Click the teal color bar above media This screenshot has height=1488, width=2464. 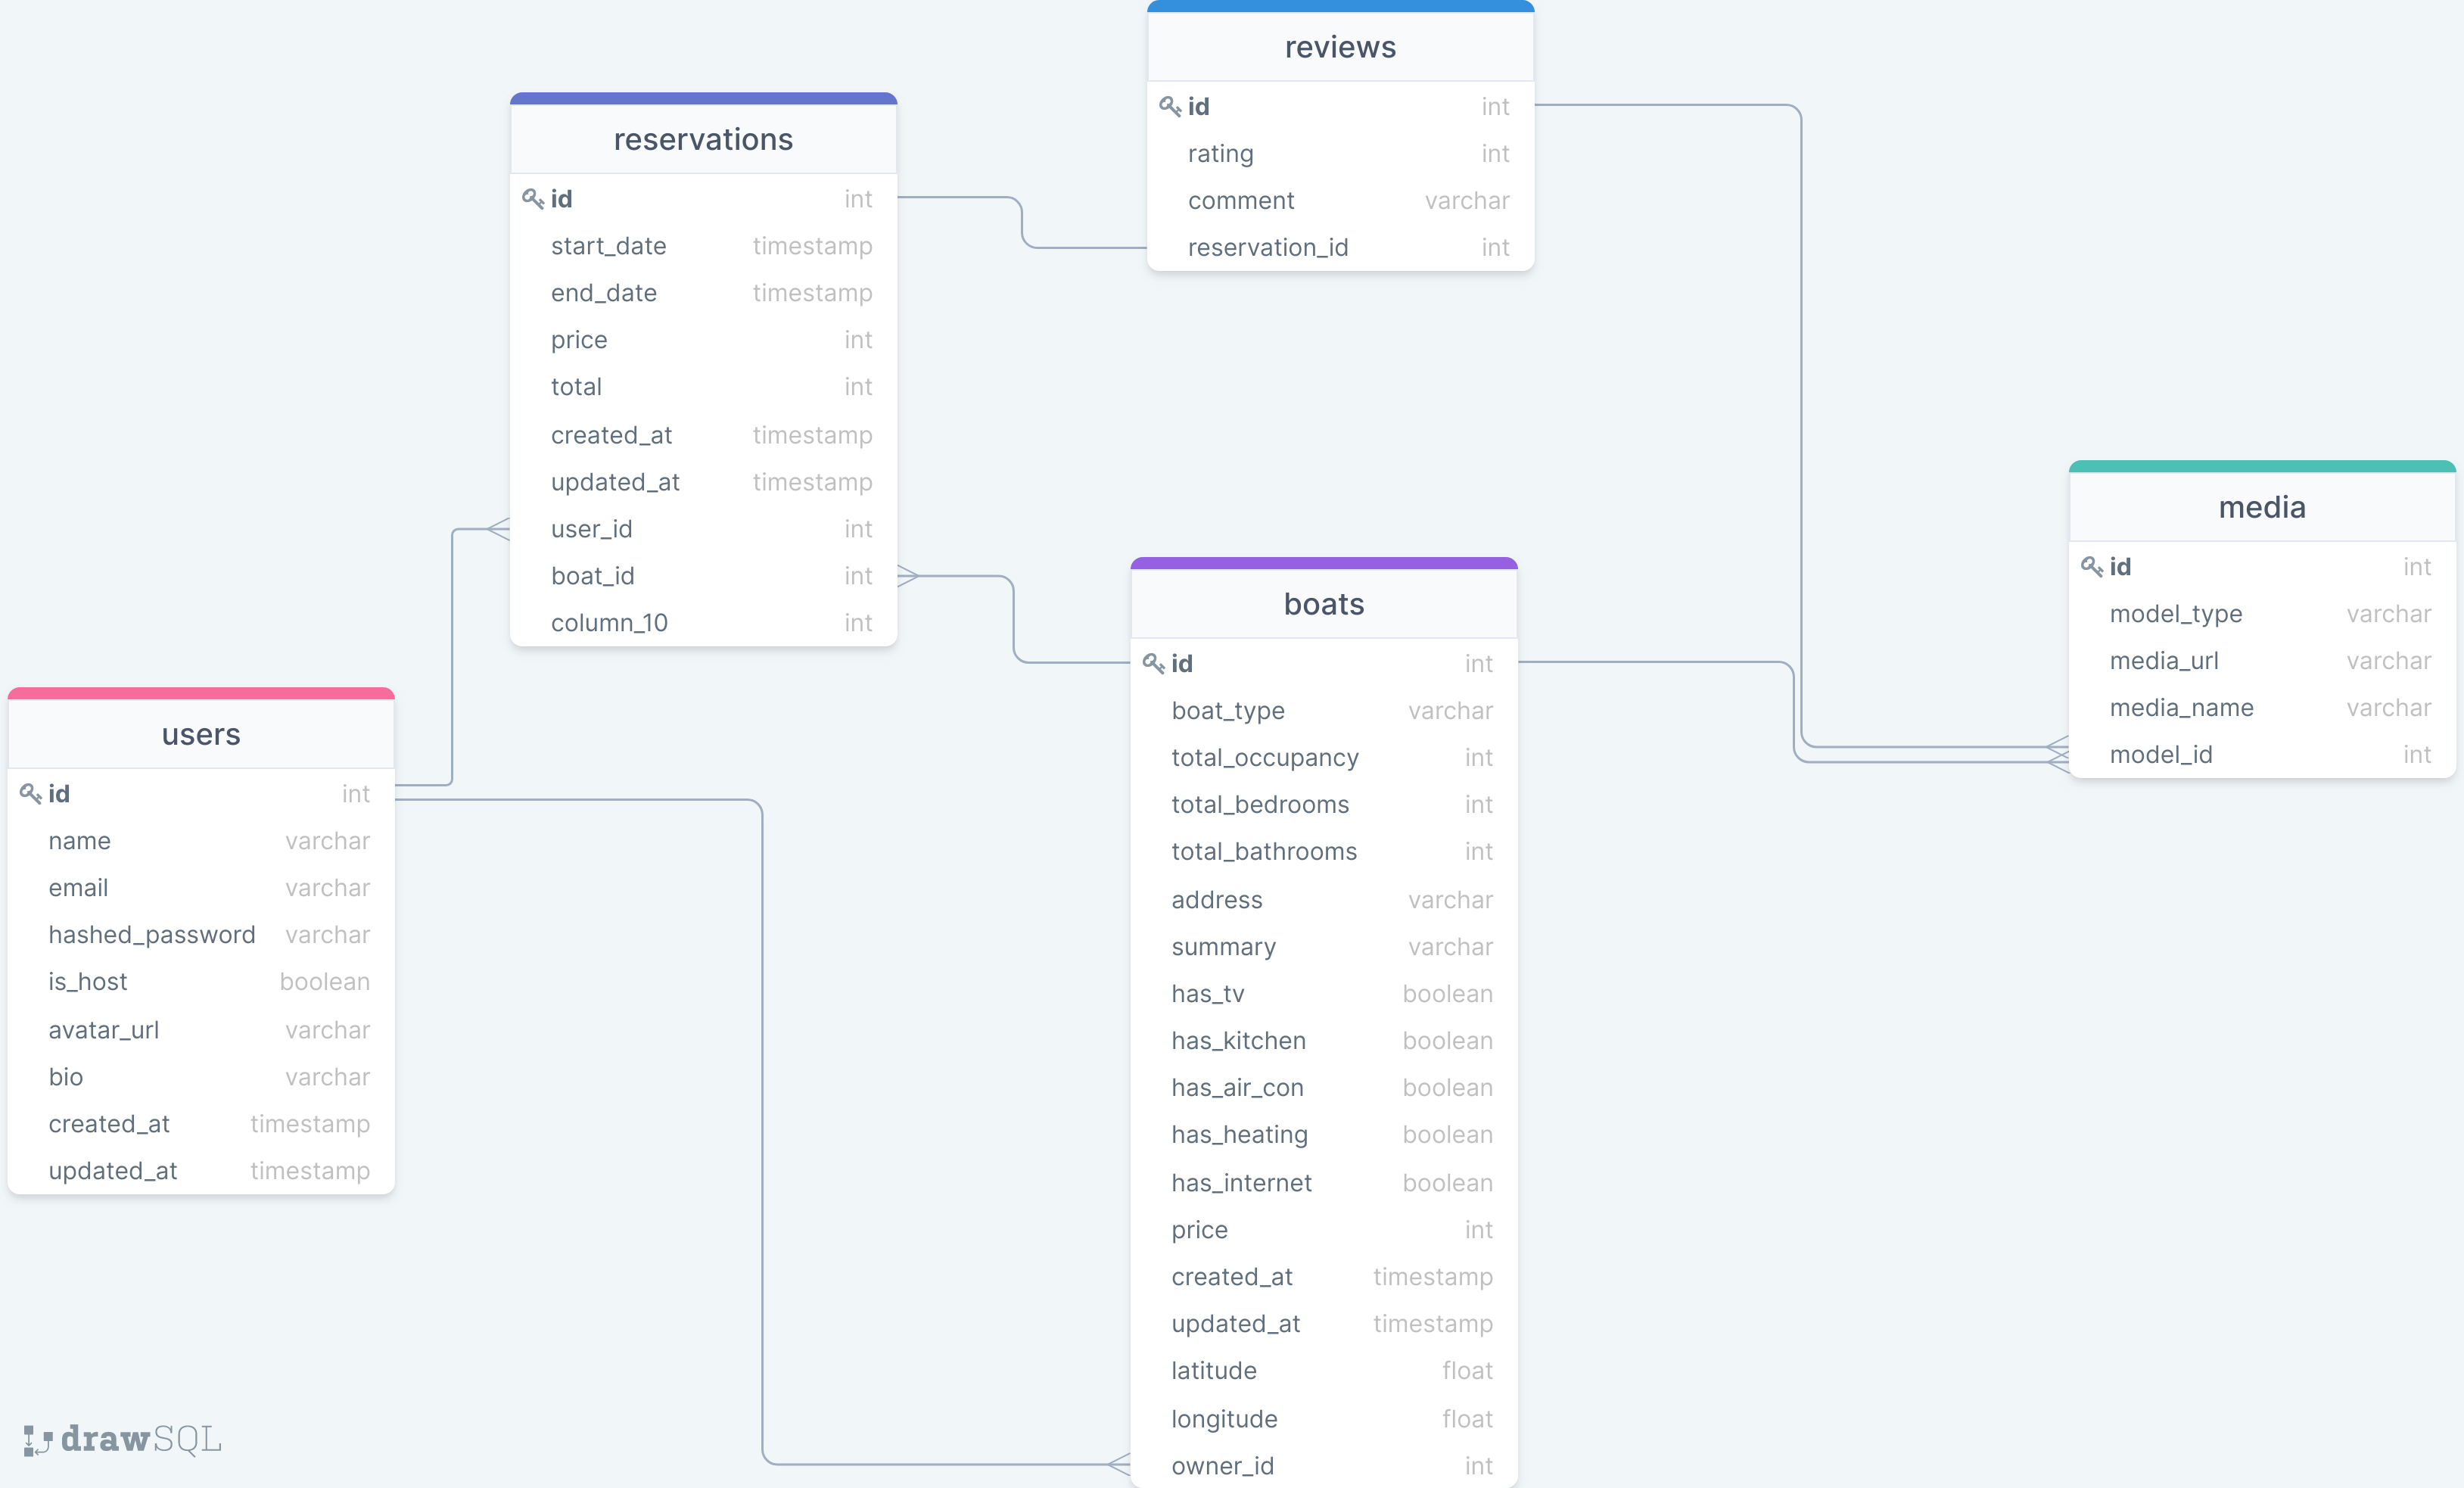(x=2261, y=466)
